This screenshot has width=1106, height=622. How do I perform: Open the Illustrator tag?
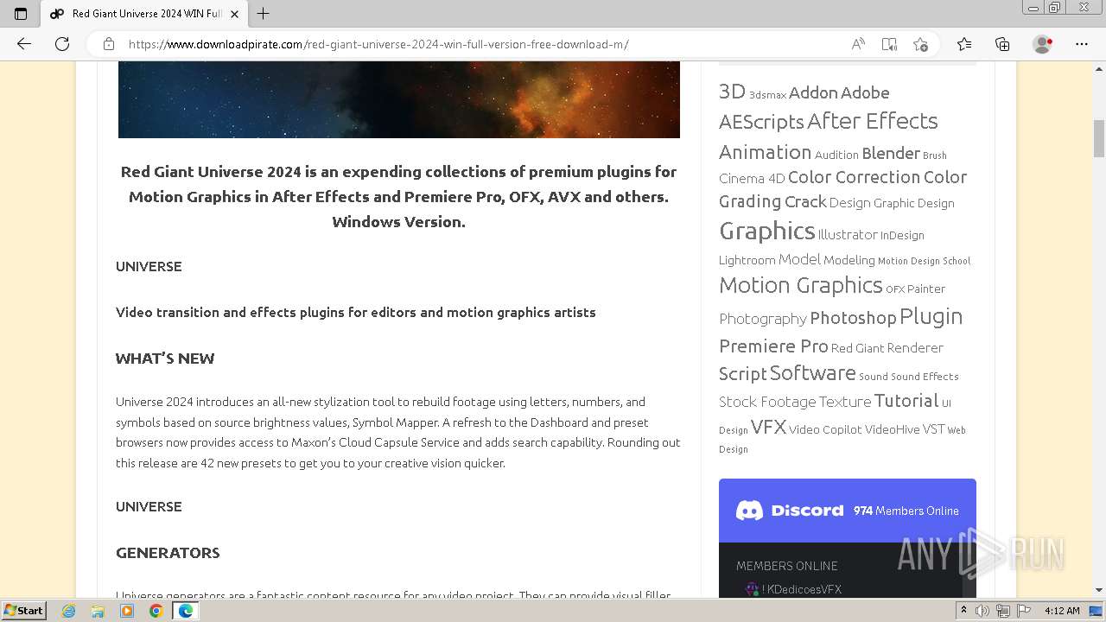pos(848,234)
